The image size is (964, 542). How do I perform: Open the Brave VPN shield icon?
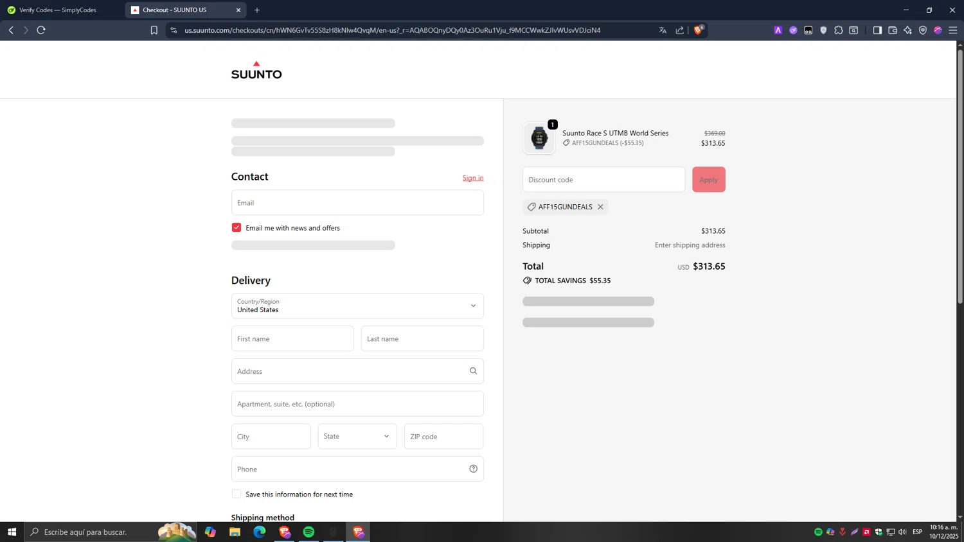pyautogui.click(x=923, y=30)
